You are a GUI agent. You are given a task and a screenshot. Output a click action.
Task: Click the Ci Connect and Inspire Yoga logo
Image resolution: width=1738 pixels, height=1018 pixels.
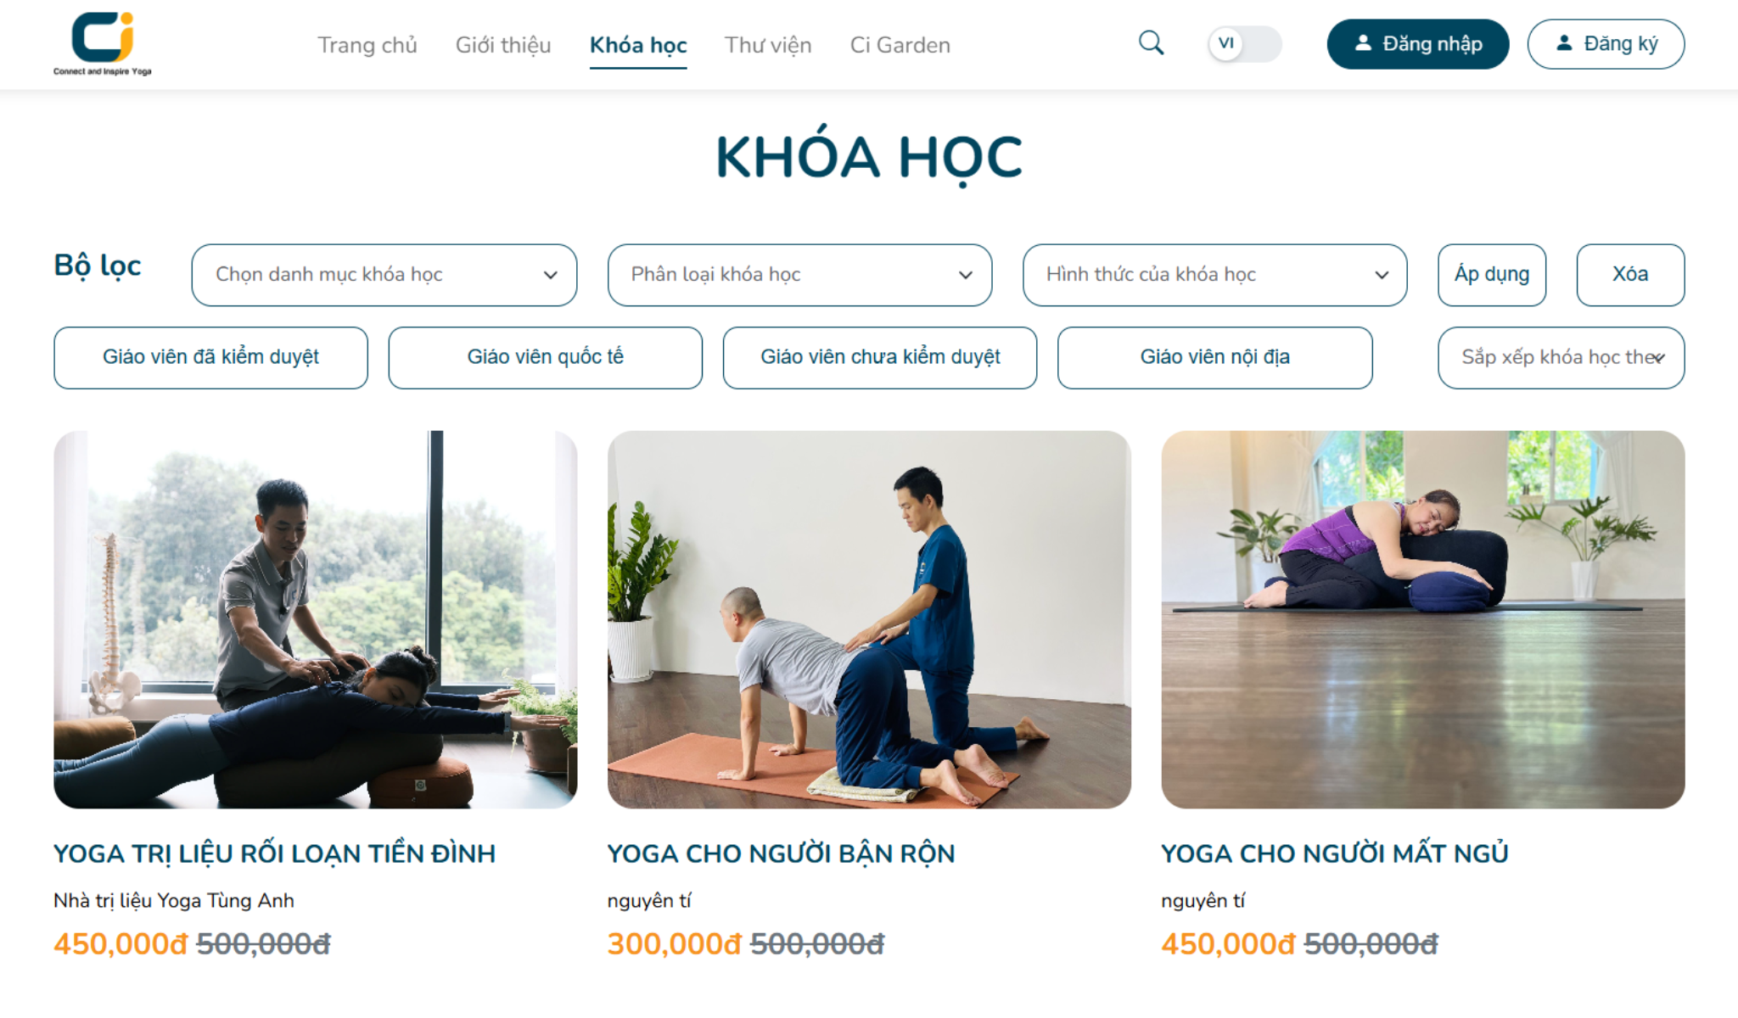[103, 44]
